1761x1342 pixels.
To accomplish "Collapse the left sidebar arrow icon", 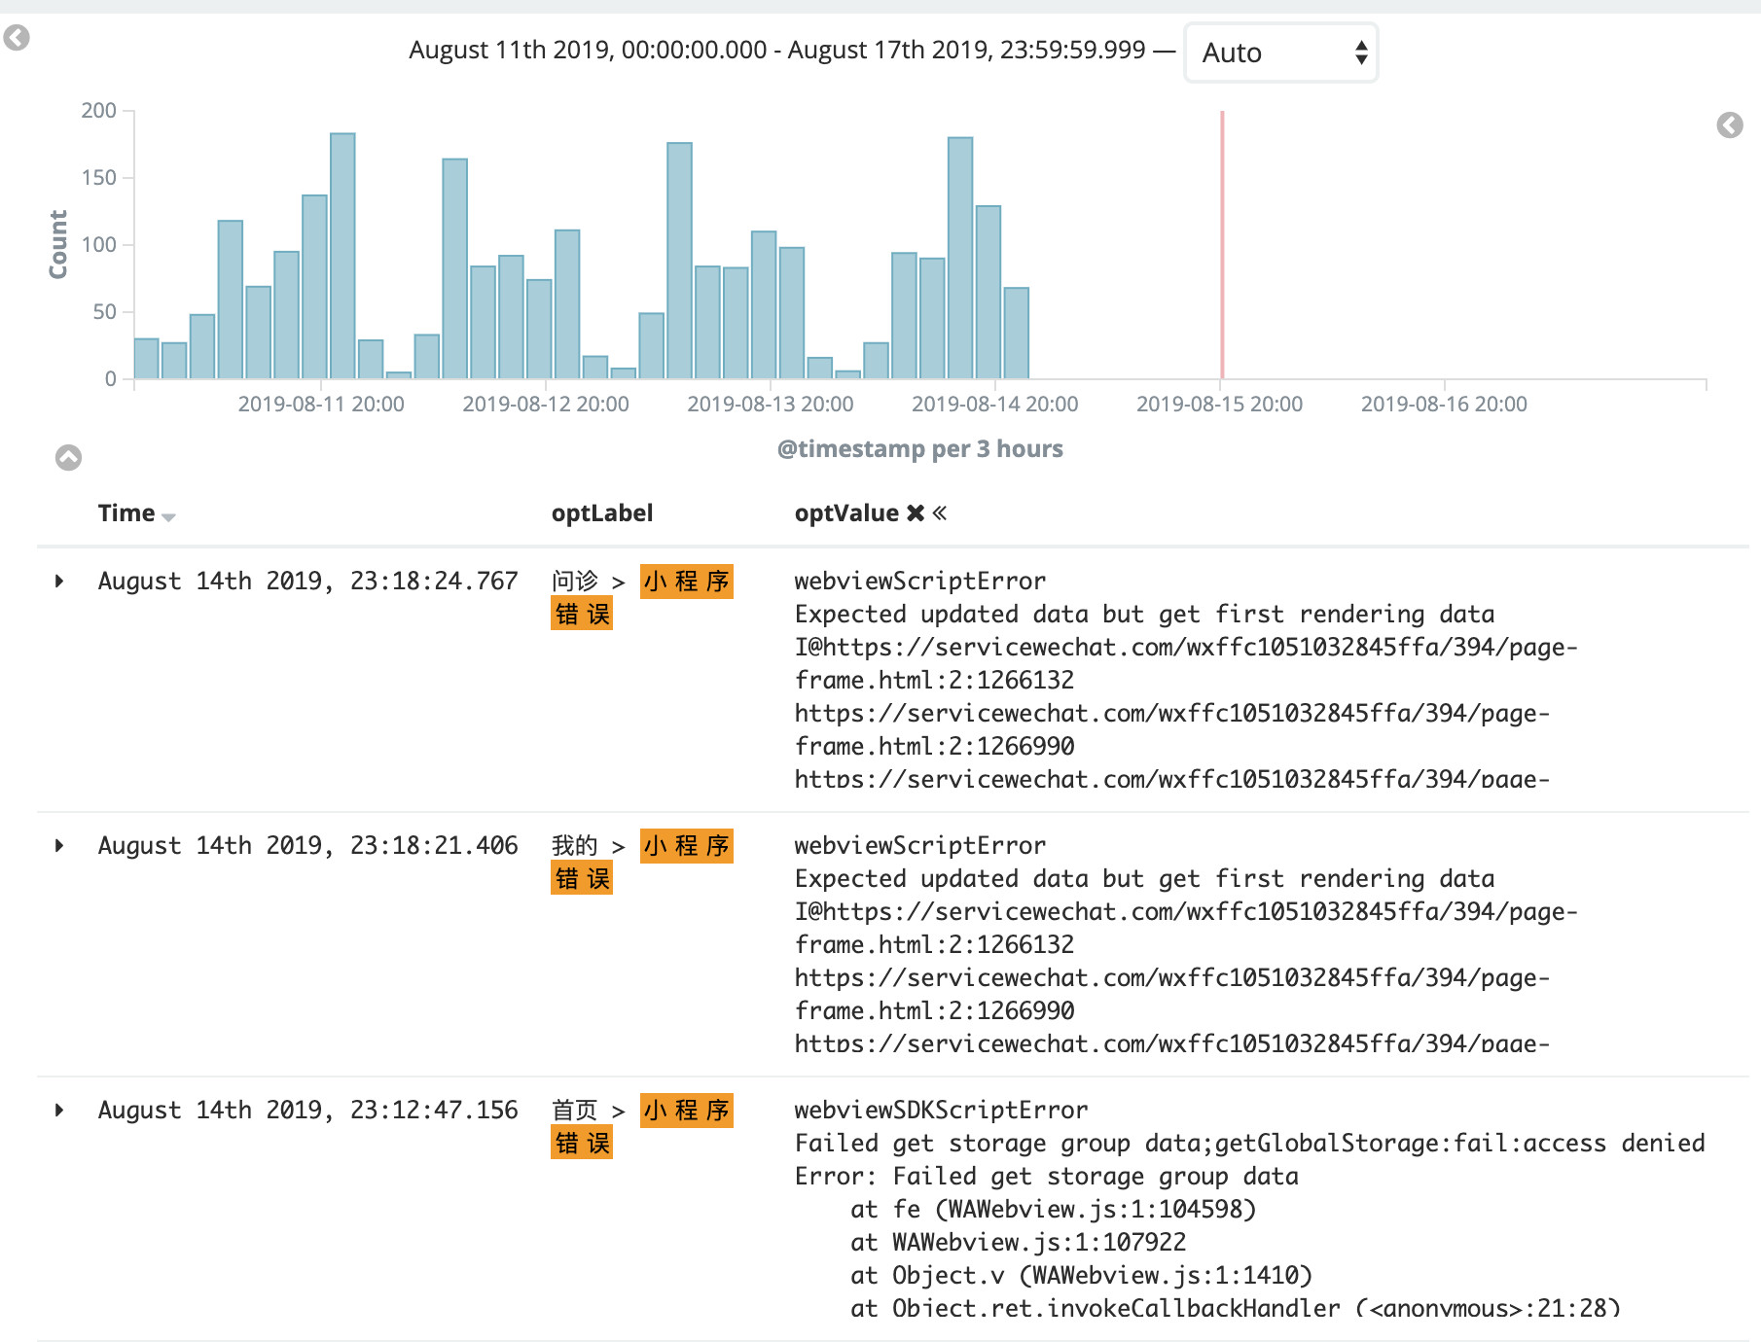I will tap(17, 38).
